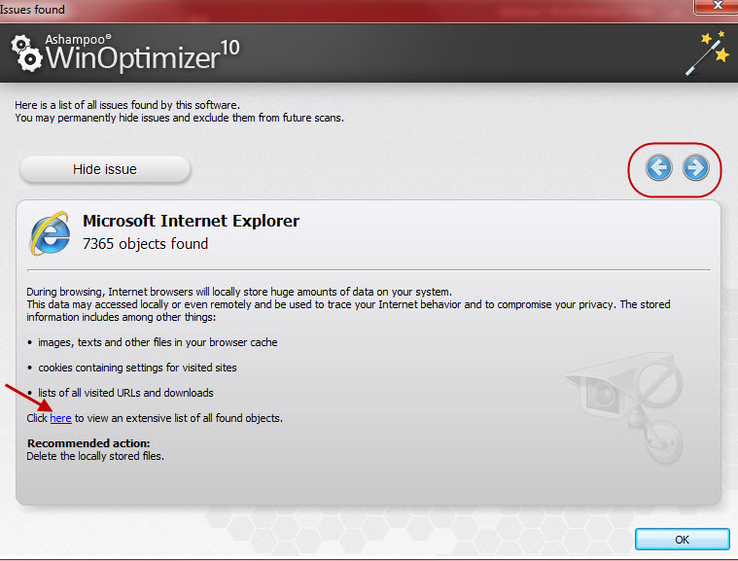
Task: Go to the previous issue with left arrow
Action: 658,167
